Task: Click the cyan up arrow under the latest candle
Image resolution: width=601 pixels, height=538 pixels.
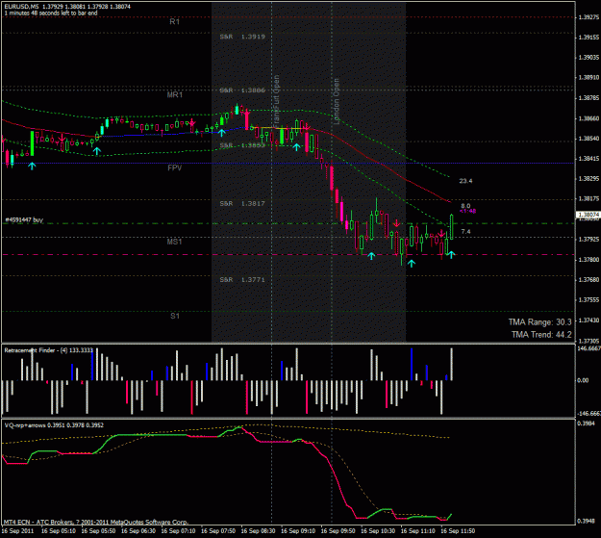Action: [x=452, y=254]
